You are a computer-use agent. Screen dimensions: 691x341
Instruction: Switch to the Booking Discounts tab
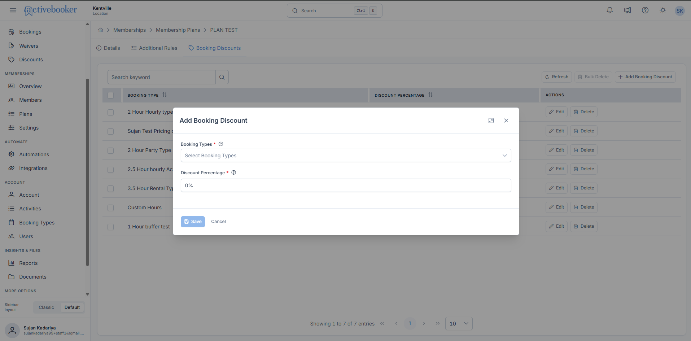[x=215, y=48]
